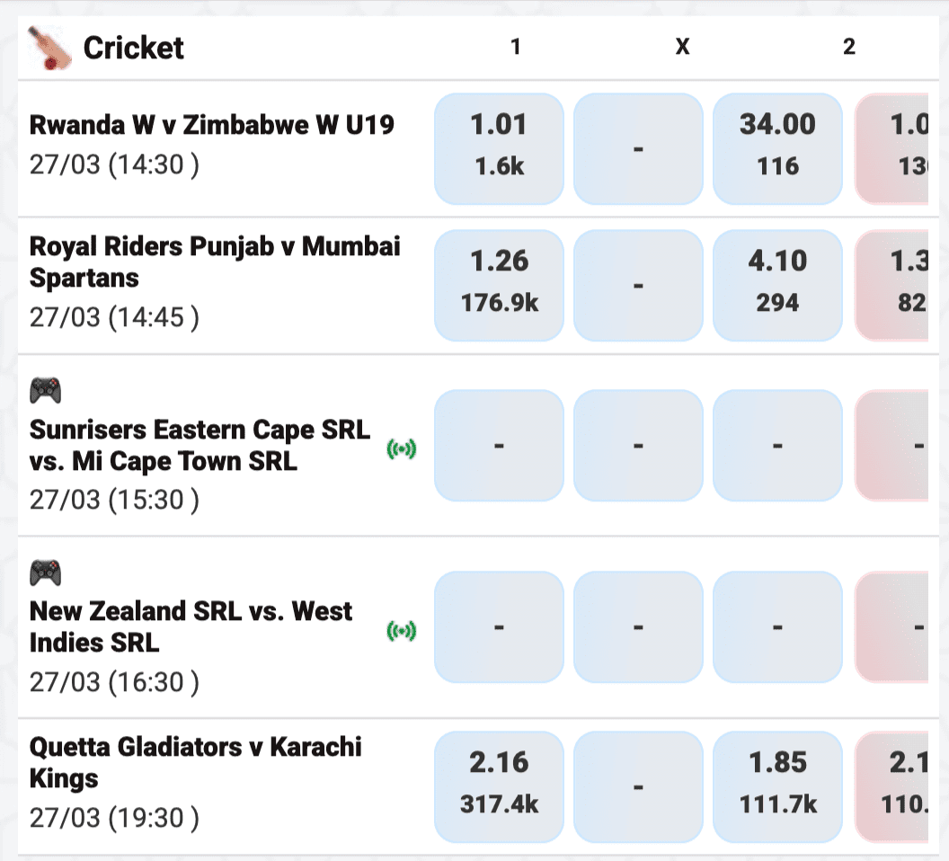
Task: Click gamepad icon above Sunrisers Eastern Cape SRL
Action: (x=46, y=390)
